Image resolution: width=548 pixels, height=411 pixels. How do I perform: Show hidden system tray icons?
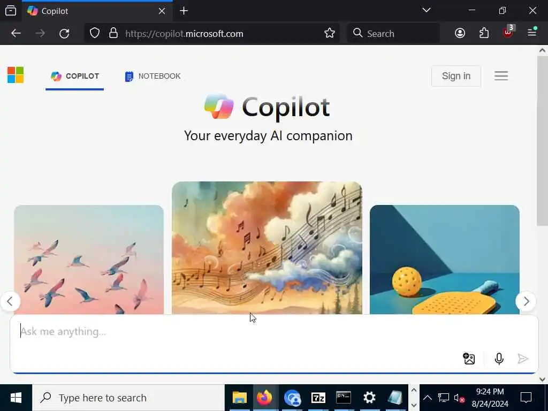[427, 398]
